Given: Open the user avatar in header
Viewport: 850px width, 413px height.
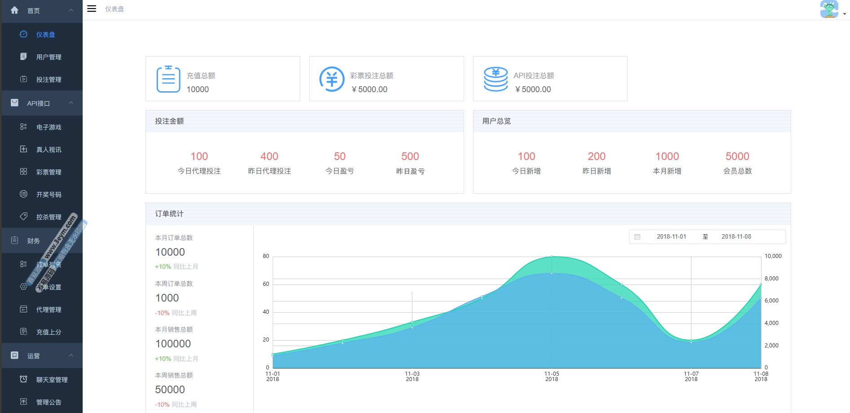Looking at the screenshot, I should [829, 9].
